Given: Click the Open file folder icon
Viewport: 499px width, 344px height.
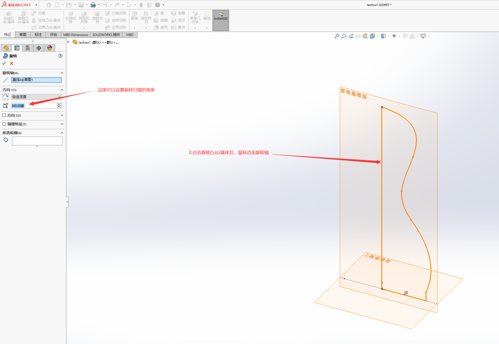Looking at the screenshot, I should pyautogui.click(x=69, y=5).
